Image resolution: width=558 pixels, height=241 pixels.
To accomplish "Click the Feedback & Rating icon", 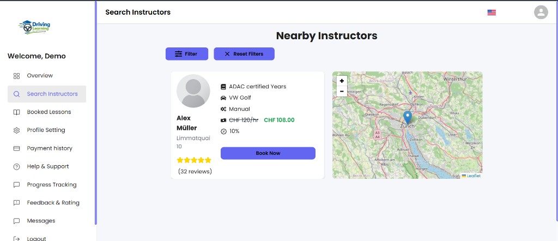I will tap(16, 203).
